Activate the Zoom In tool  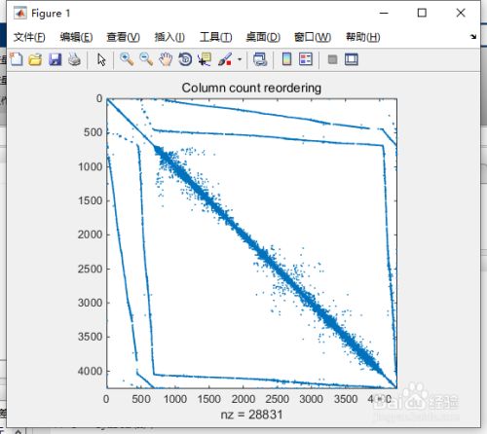point(127,59)
